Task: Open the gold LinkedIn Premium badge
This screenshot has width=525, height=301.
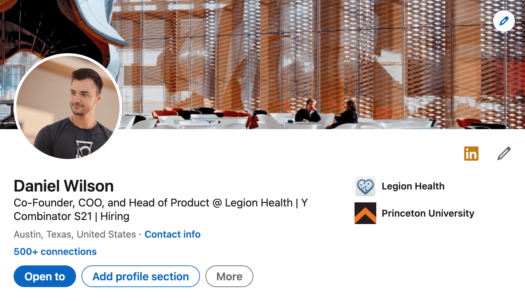Action: point(471,154)
